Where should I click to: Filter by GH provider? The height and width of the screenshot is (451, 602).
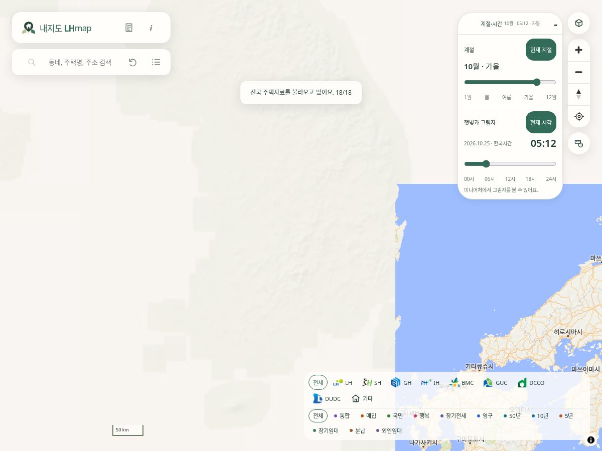point(401,383)
